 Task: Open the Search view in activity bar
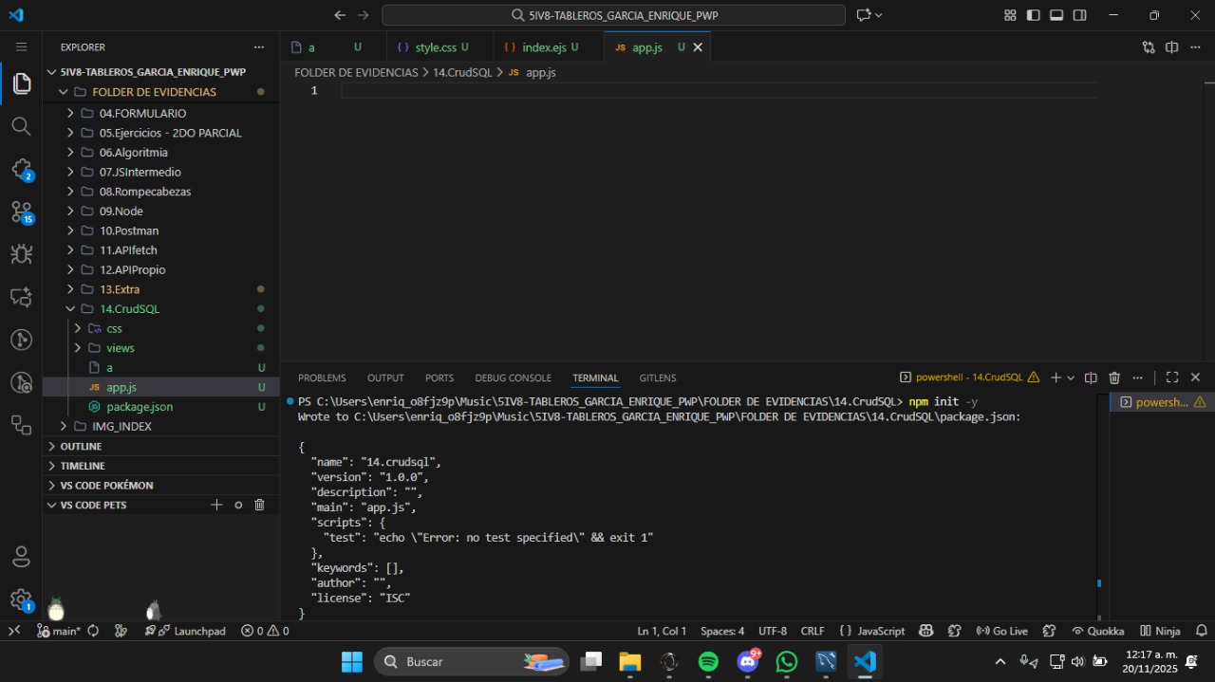pos(21,125)
